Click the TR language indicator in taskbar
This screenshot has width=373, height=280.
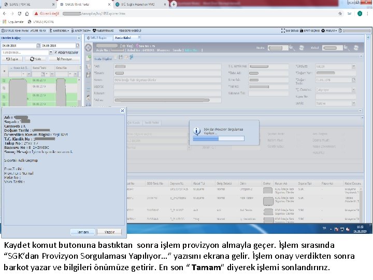click(x=324, y=228)
